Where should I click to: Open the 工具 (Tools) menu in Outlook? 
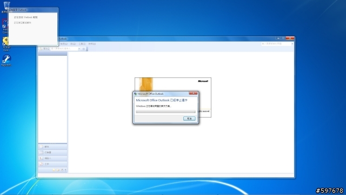coord(82,44)
